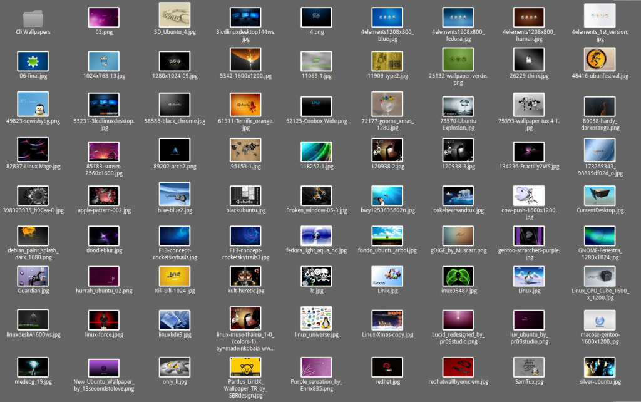Open the redhat.jpg wallpaper

tap(387, 366)
